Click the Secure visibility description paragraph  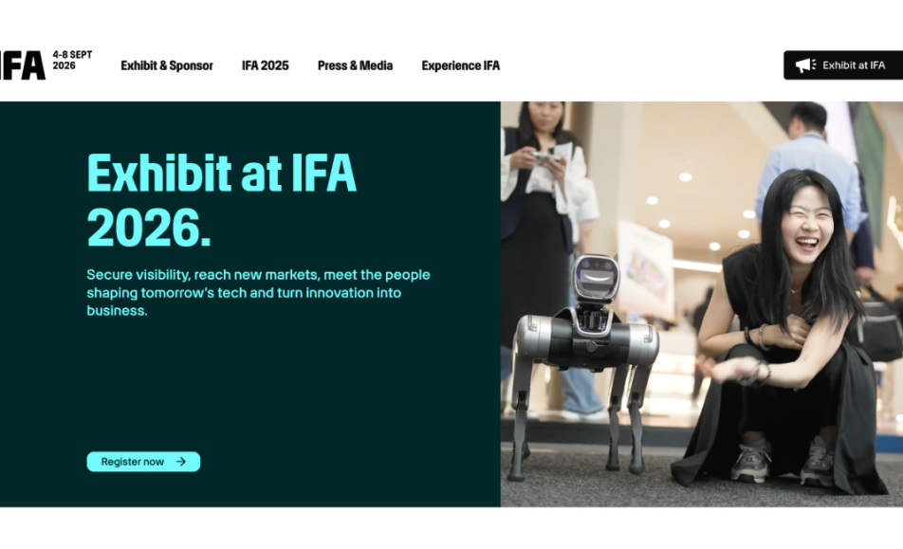pos(258,292)
